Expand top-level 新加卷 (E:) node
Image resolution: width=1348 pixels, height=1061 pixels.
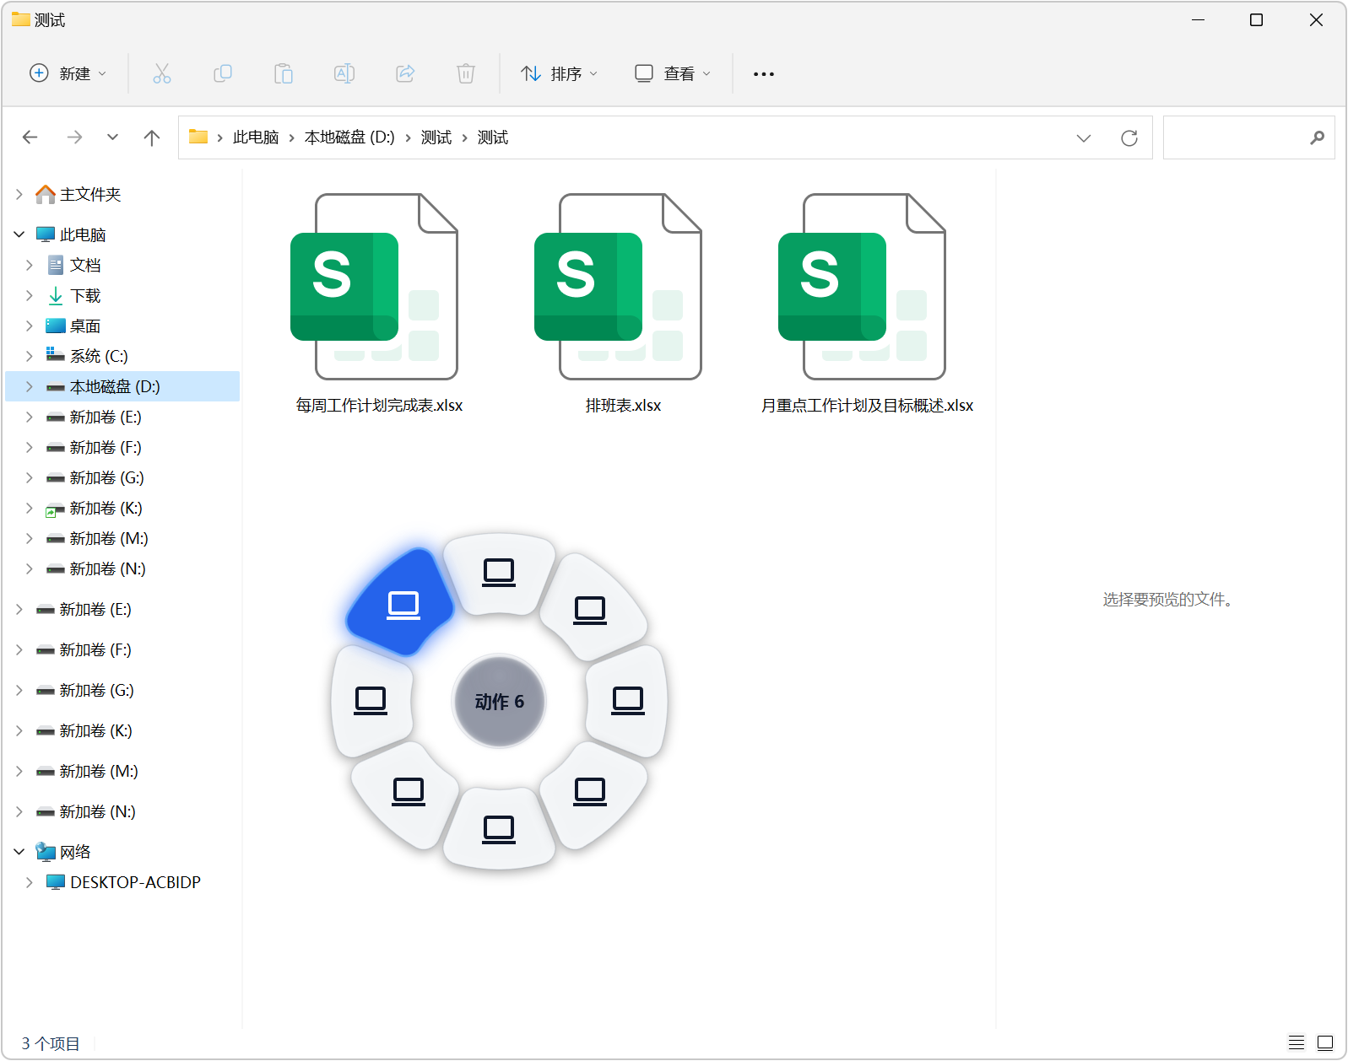(x=19, y=609)
